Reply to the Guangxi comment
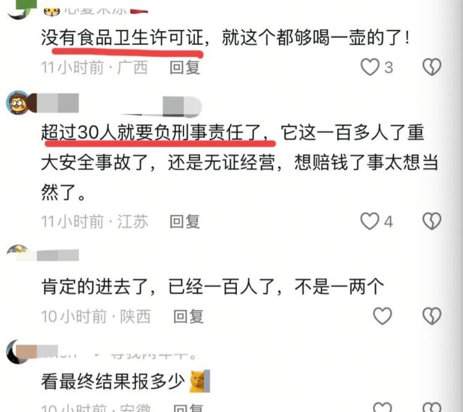 point(185,67)
